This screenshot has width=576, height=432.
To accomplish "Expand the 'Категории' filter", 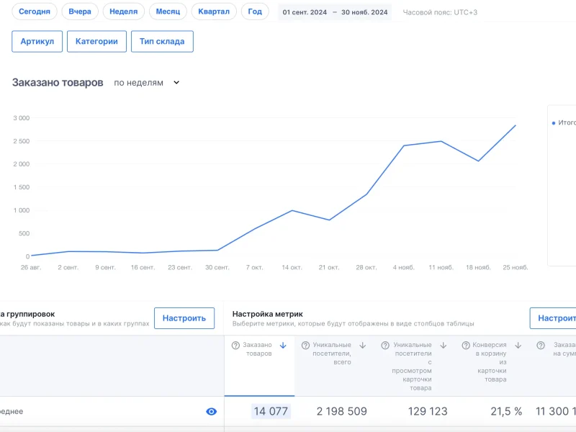I will pyautogui.click(x=96, y=42).
